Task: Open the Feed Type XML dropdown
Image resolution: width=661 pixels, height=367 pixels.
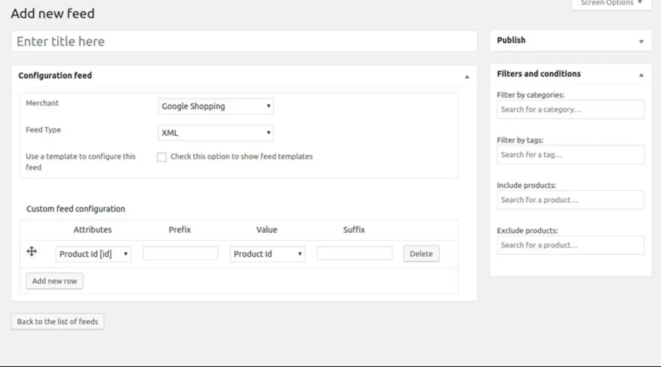Action: (x=215, y=133)
